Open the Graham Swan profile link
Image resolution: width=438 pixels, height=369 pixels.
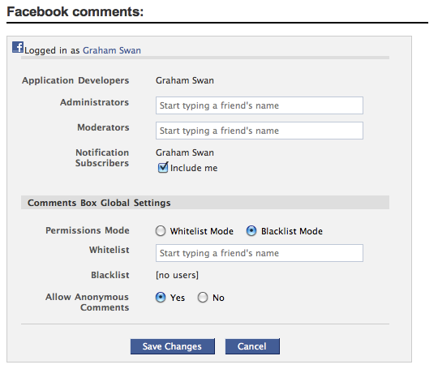point(112,50)
